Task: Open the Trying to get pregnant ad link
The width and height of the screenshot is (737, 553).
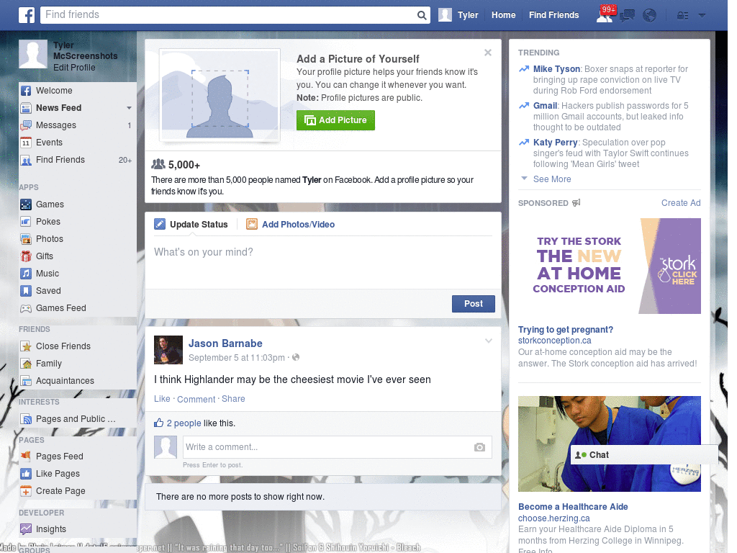Action: (x=566, y=330)
